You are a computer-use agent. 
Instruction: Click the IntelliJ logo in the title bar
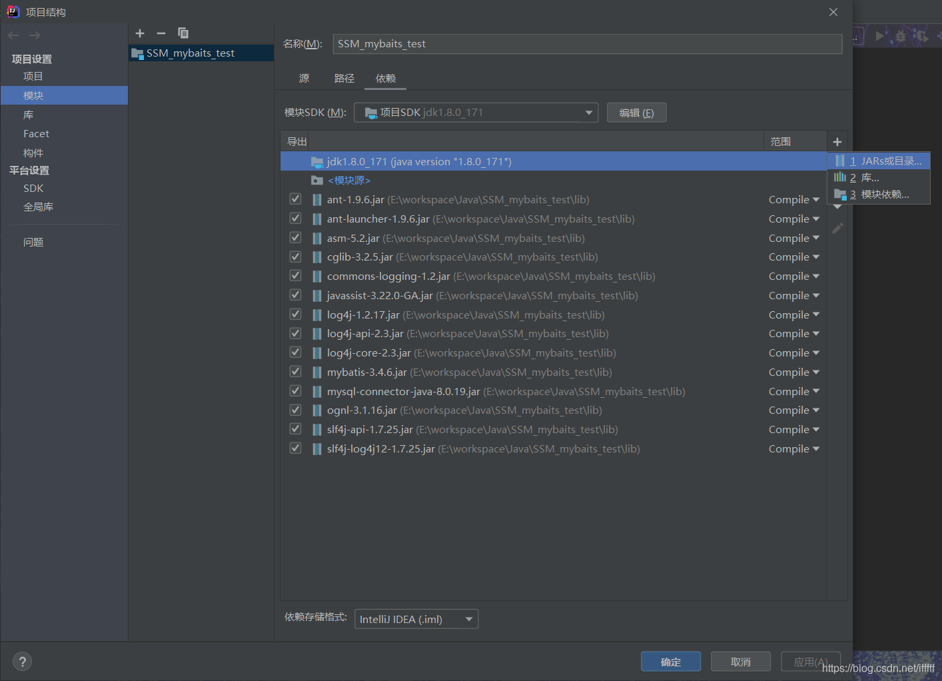13,11
